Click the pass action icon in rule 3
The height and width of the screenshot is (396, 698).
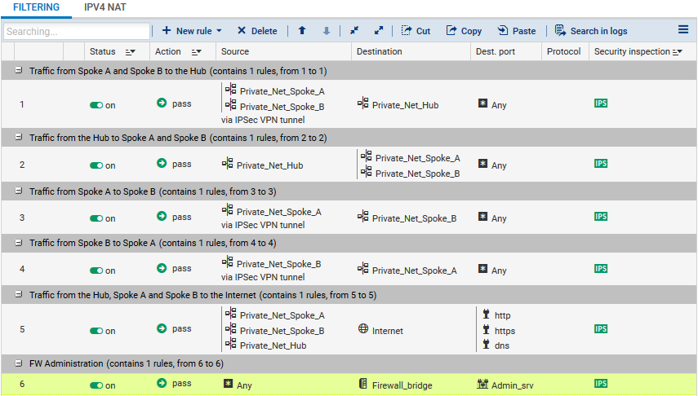click(x=162, y=217)
